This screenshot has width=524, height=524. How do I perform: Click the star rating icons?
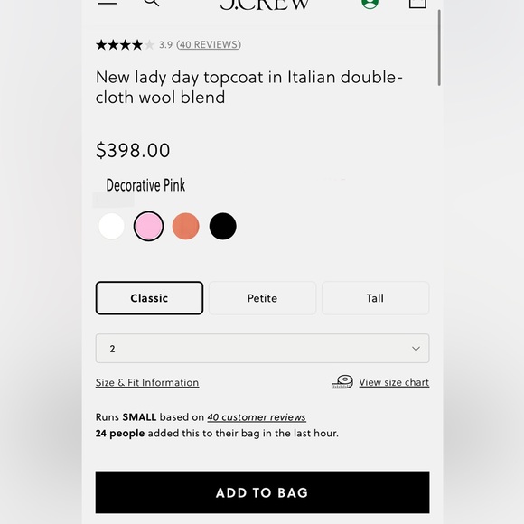125,45
